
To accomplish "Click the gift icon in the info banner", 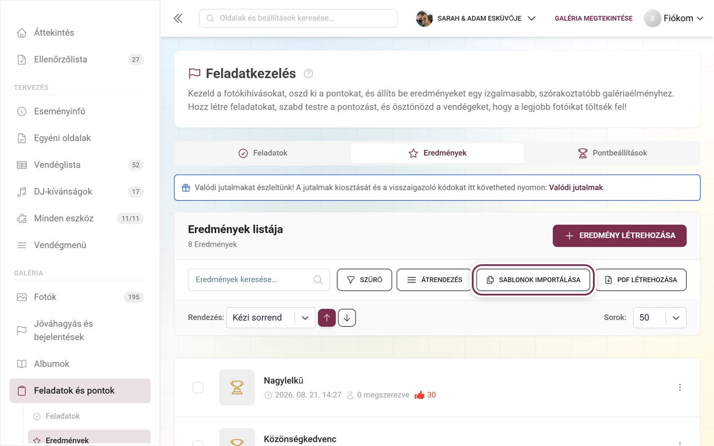I will tap(186, 188).
